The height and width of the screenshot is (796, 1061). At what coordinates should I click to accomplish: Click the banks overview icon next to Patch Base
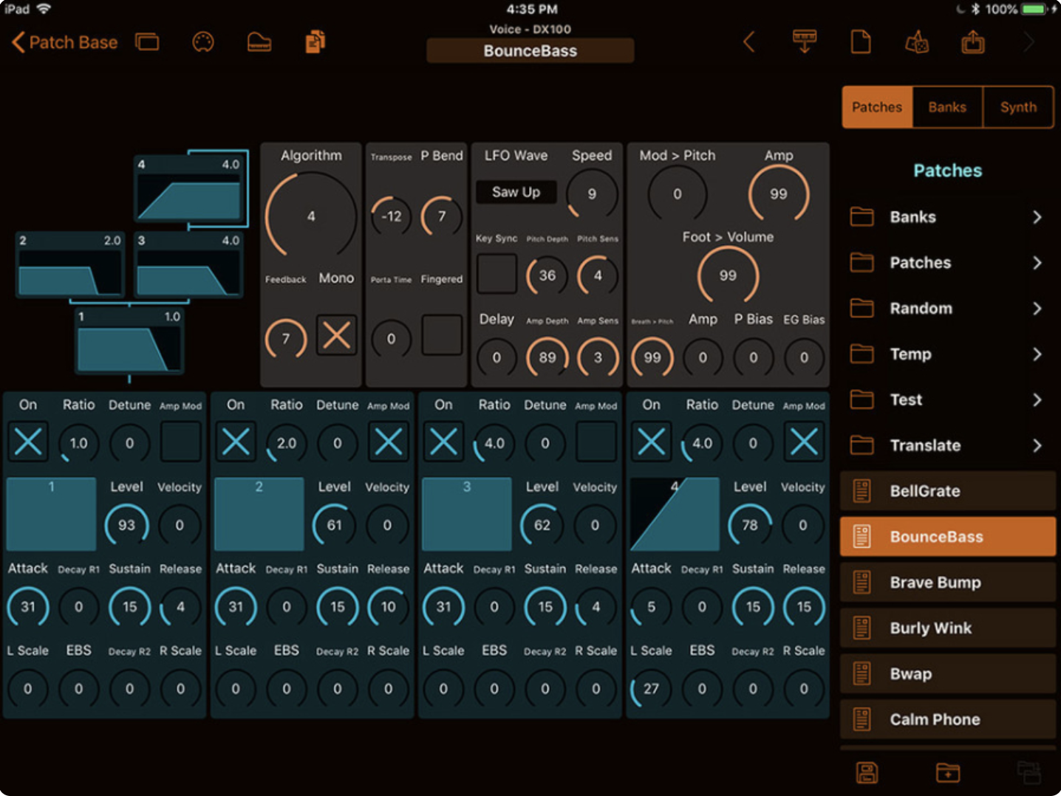pyautogui.click(x=147, y=42)
